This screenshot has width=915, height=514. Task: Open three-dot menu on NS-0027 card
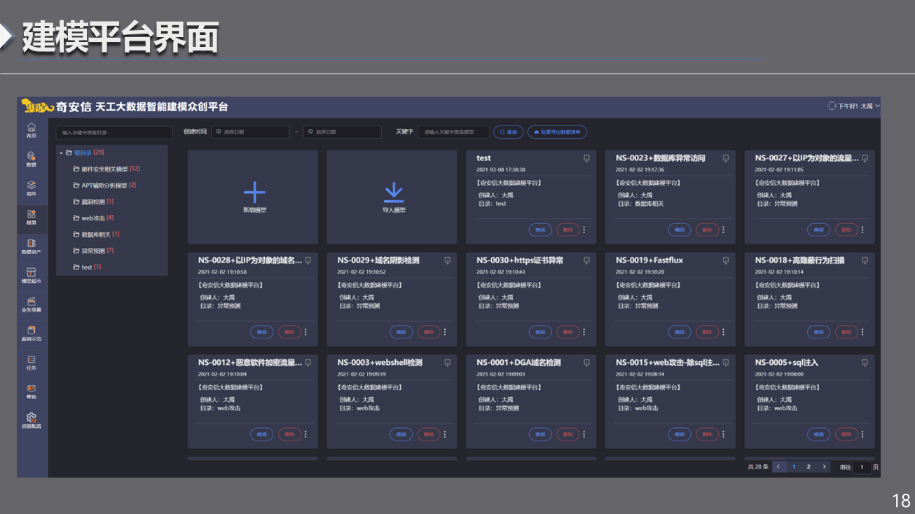pos(862,230)
